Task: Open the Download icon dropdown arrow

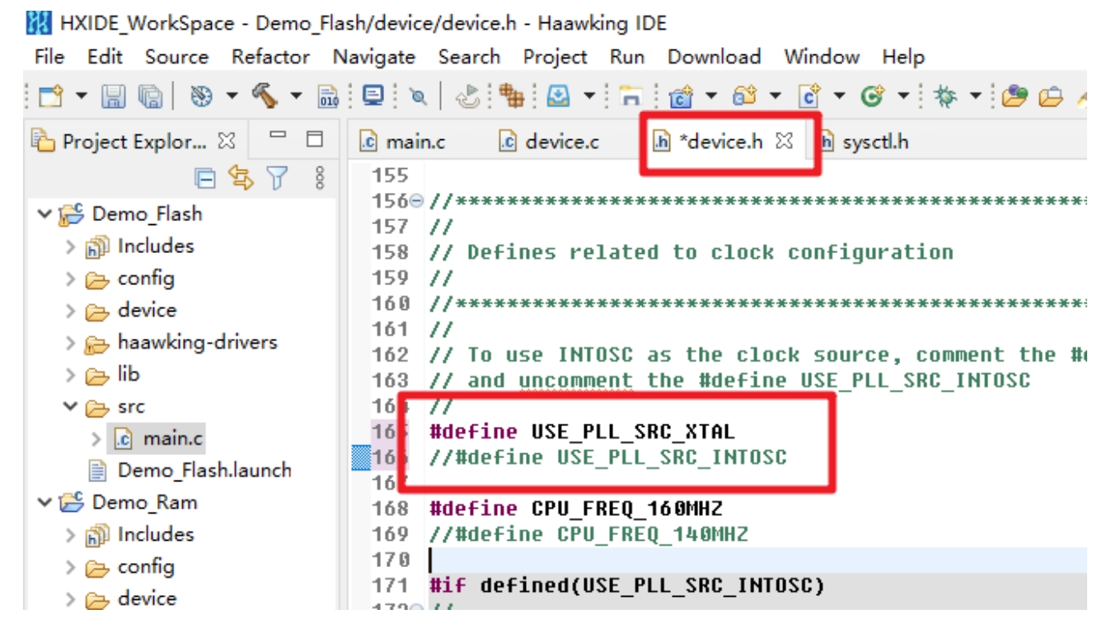Action: point(588,97)
